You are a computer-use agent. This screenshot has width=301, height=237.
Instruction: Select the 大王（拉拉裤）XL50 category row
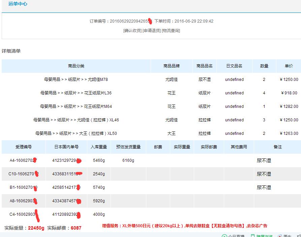(x=76, y=133)
